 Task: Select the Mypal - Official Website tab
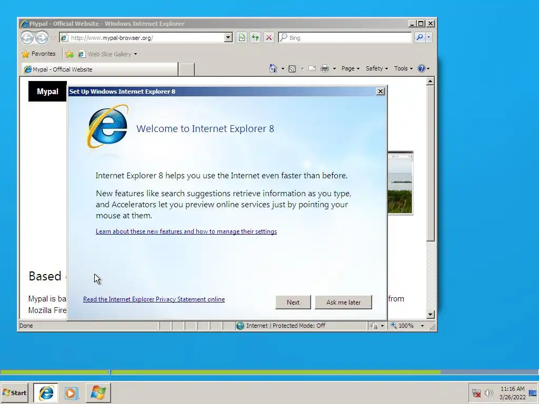point(99,69)
